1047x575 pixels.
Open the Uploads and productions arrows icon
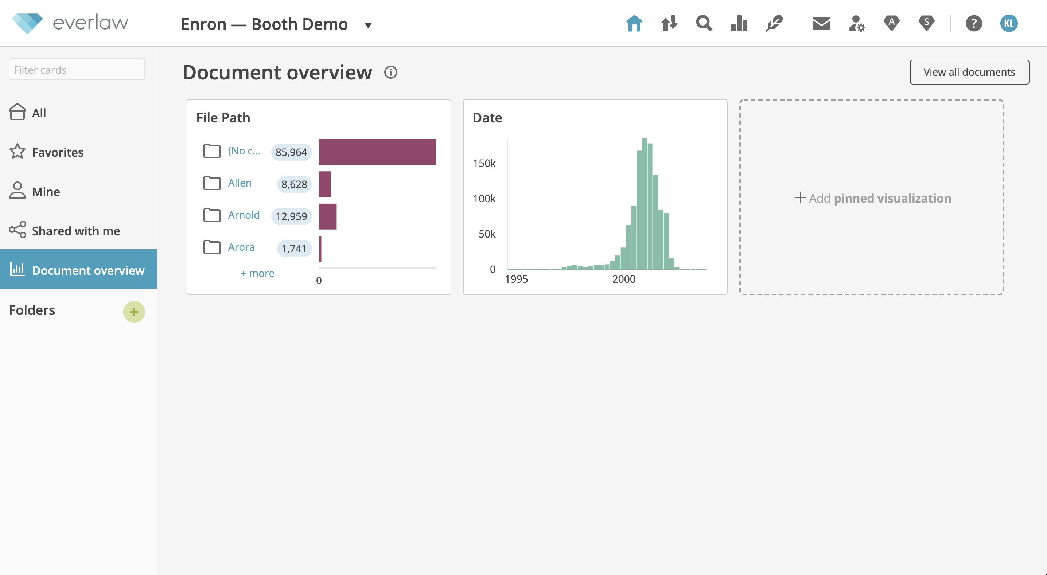(x=669, y=24)
